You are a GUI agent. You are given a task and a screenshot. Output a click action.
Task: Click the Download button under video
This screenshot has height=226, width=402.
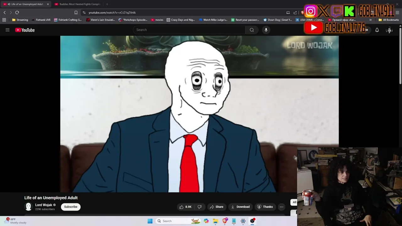tap(240, 207)
